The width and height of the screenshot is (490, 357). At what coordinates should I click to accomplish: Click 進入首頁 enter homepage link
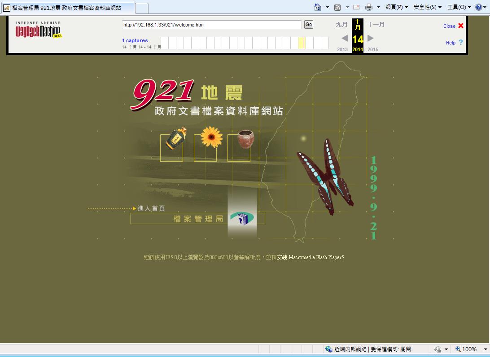pyautogui.click(x=151, y=208)
